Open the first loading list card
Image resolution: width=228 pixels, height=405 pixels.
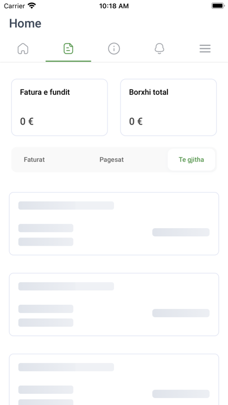[x=114, y=223]
